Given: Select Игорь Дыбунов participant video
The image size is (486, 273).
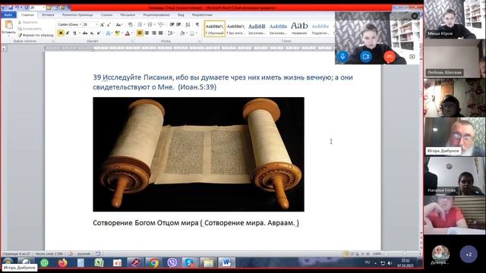Looking at the screenshot, I should 455,136.
